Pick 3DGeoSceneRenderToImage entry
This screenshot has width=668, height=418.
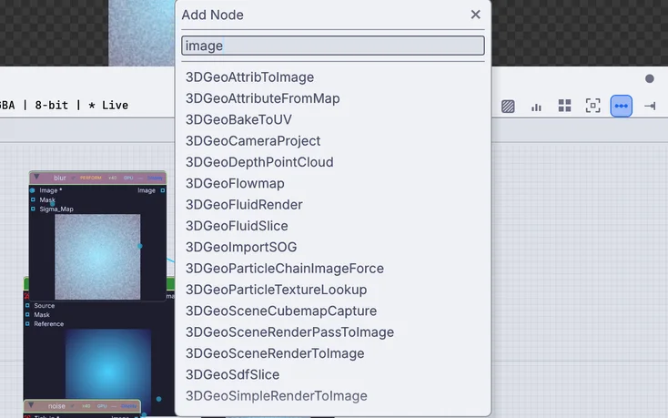coord(275,353)
